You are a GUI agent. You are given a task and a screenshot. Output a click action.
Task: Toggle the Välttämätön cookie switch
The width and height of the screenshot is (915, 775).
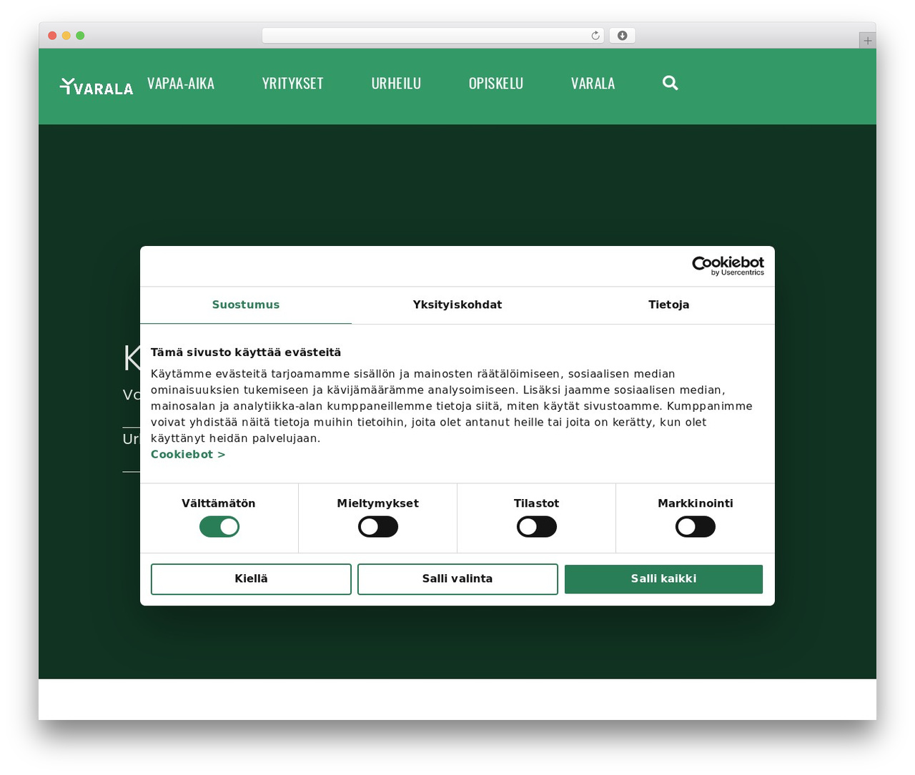click(219, 527)
